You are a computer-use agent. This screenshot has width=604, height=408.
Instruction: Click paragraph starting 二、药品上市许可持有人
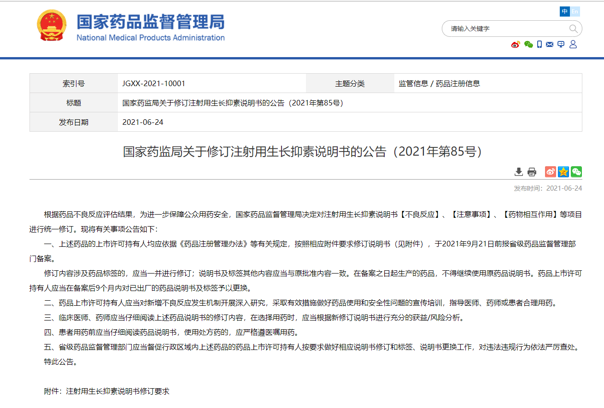[301, 303]
